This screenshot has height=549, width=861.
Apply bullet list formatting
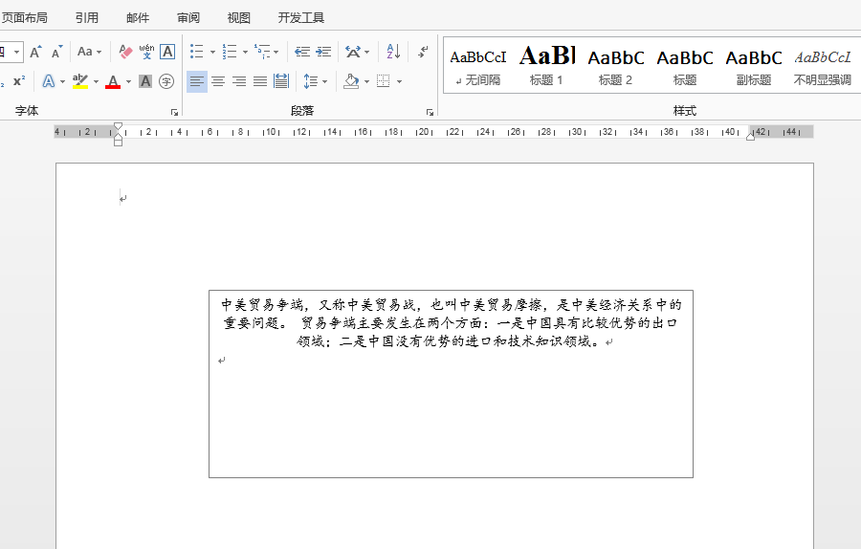(196, 52)
